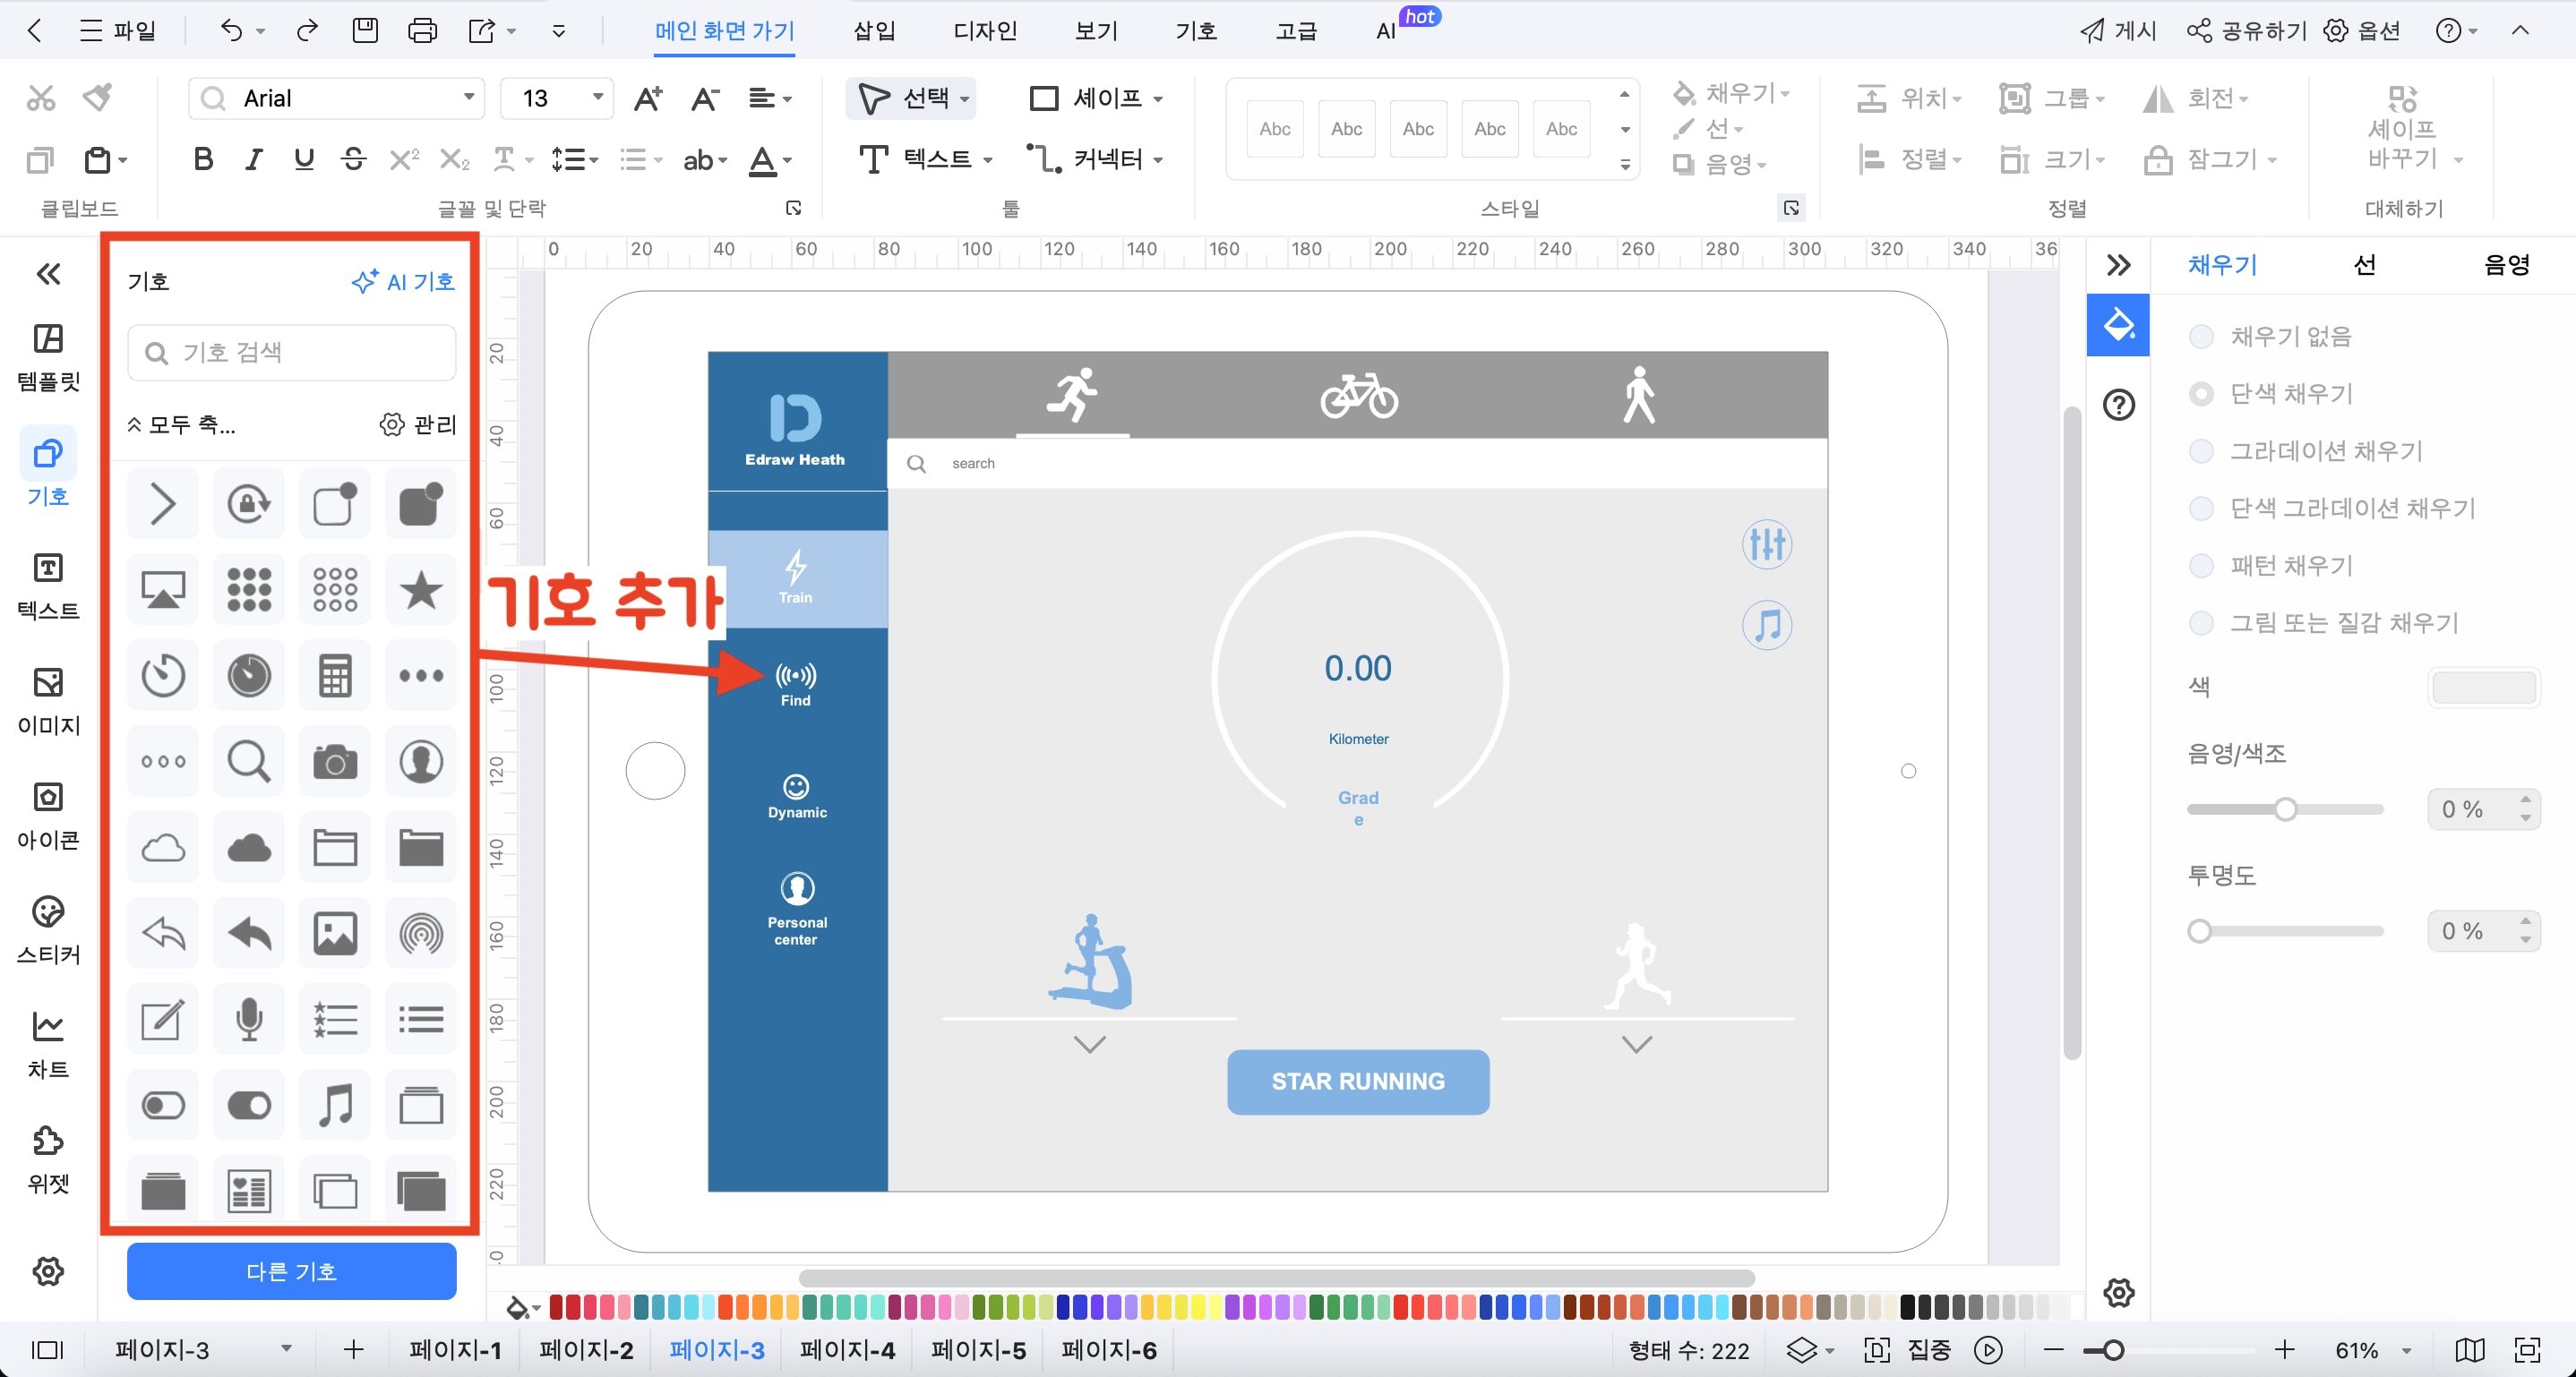Screen dimensions: 2576x1377
Task: Click the 다른 기호 button
Action: pos(291,1271)
